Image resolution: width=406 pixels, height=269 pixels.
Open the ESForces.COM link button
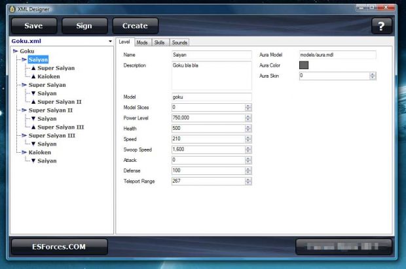click(x=60, y=247)
